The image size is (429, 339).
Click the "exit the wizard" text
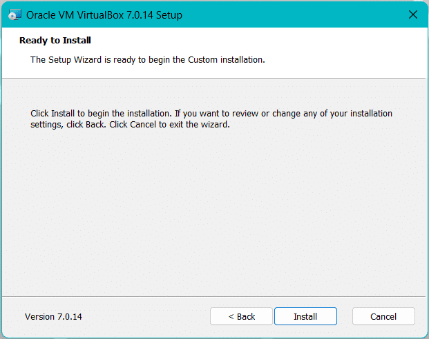click(x=199, y=125)
